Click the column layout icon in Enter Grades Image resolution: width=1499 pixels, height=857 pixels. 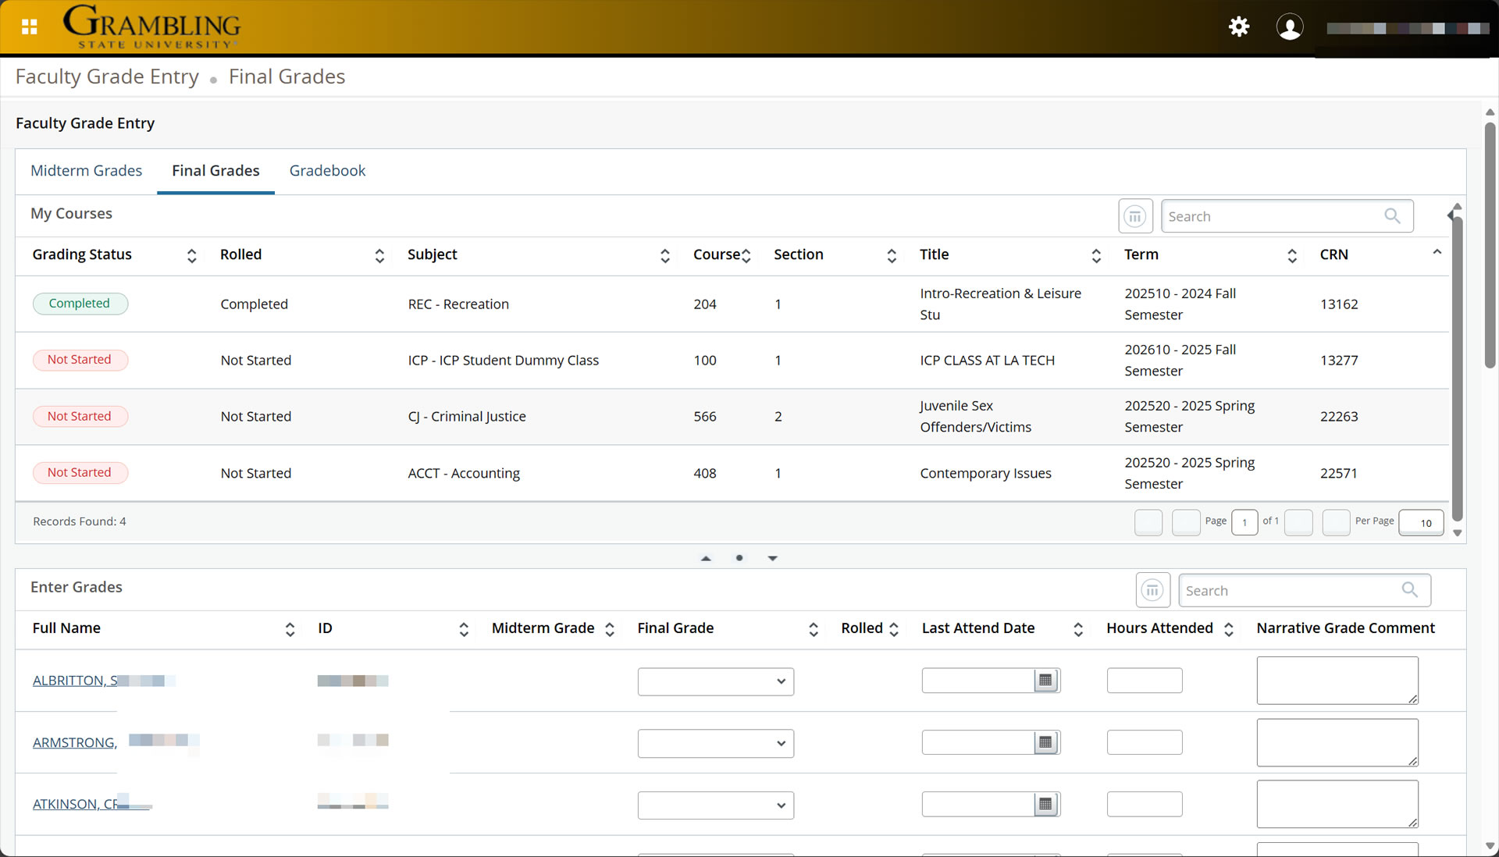point(1152,589)
